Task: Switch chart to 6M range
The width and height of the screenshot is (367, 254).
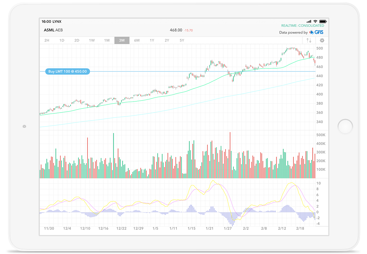Action: coord(137,40)
